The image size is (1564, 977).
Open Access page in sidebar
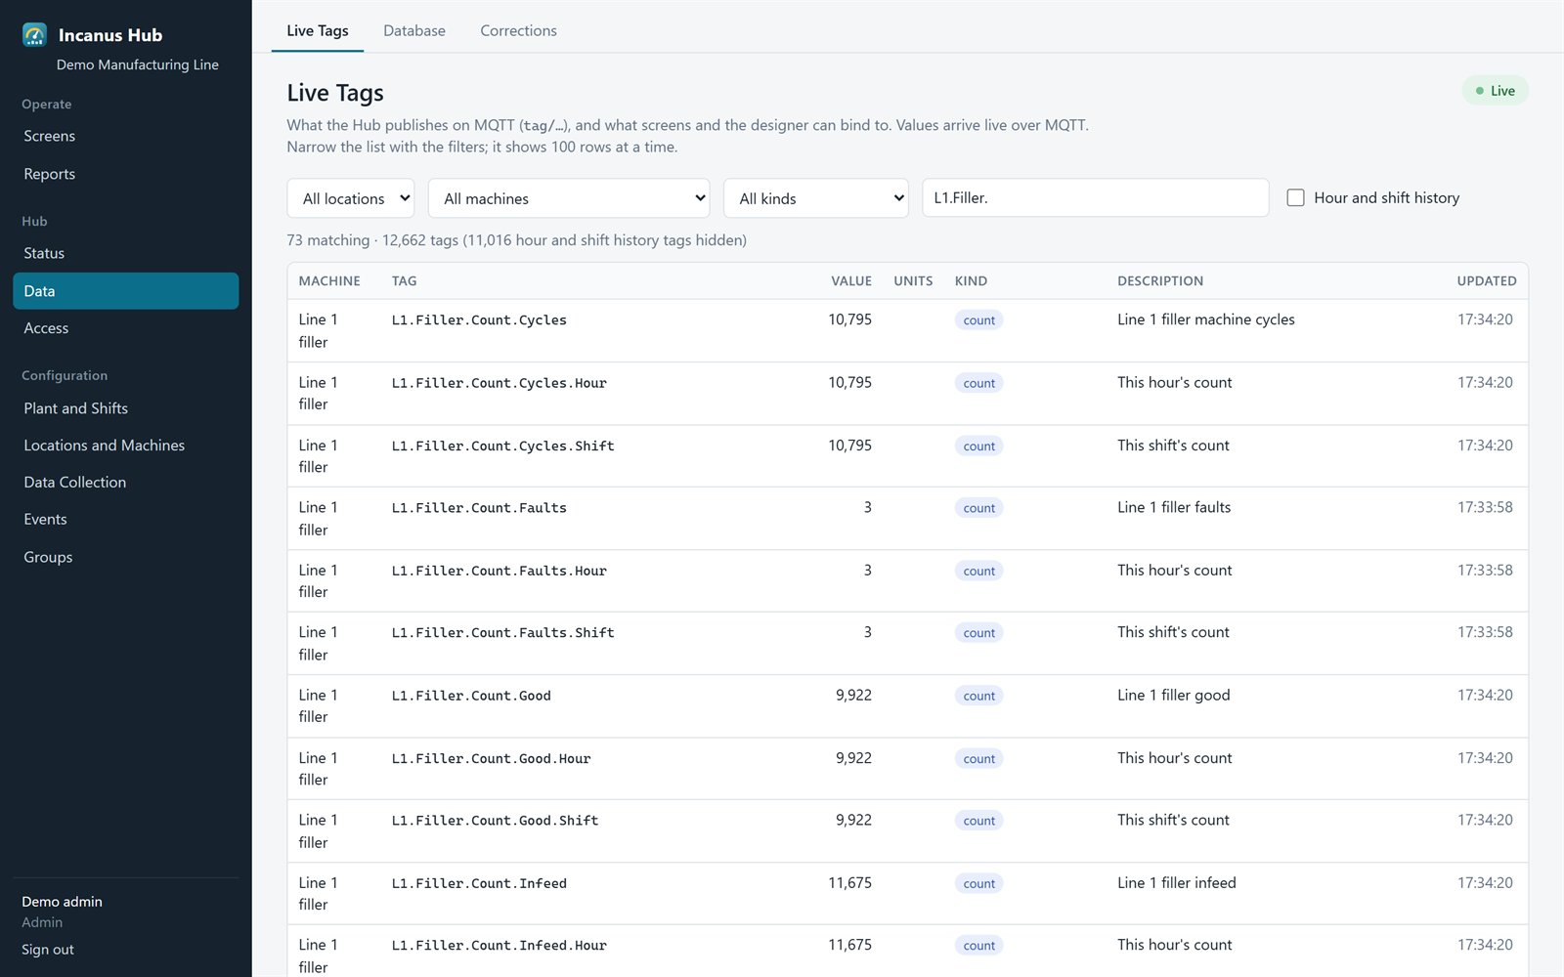[x=125, y=328]
